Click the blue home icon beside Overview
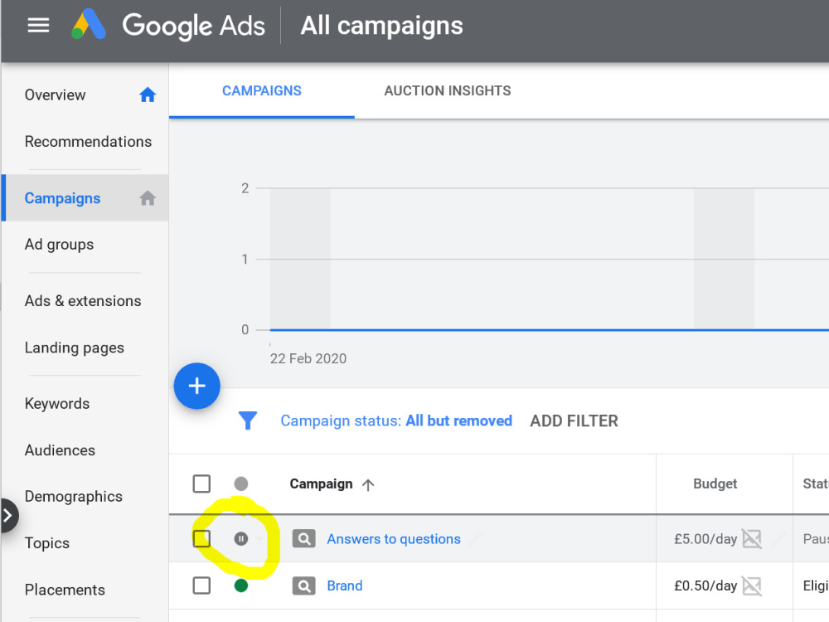Viewport: 829px width, 622px height. (x=148, y=95)
